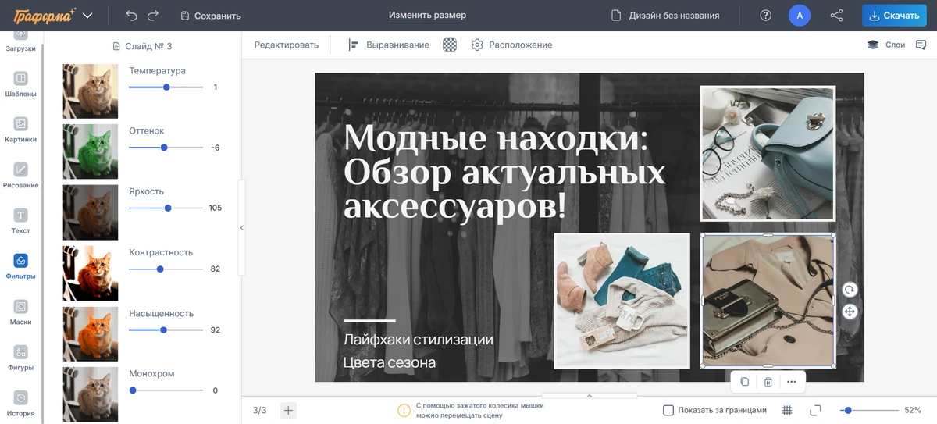Click the Яркость brightness slider
The image size is (937, 424).
tap(166, 208)
